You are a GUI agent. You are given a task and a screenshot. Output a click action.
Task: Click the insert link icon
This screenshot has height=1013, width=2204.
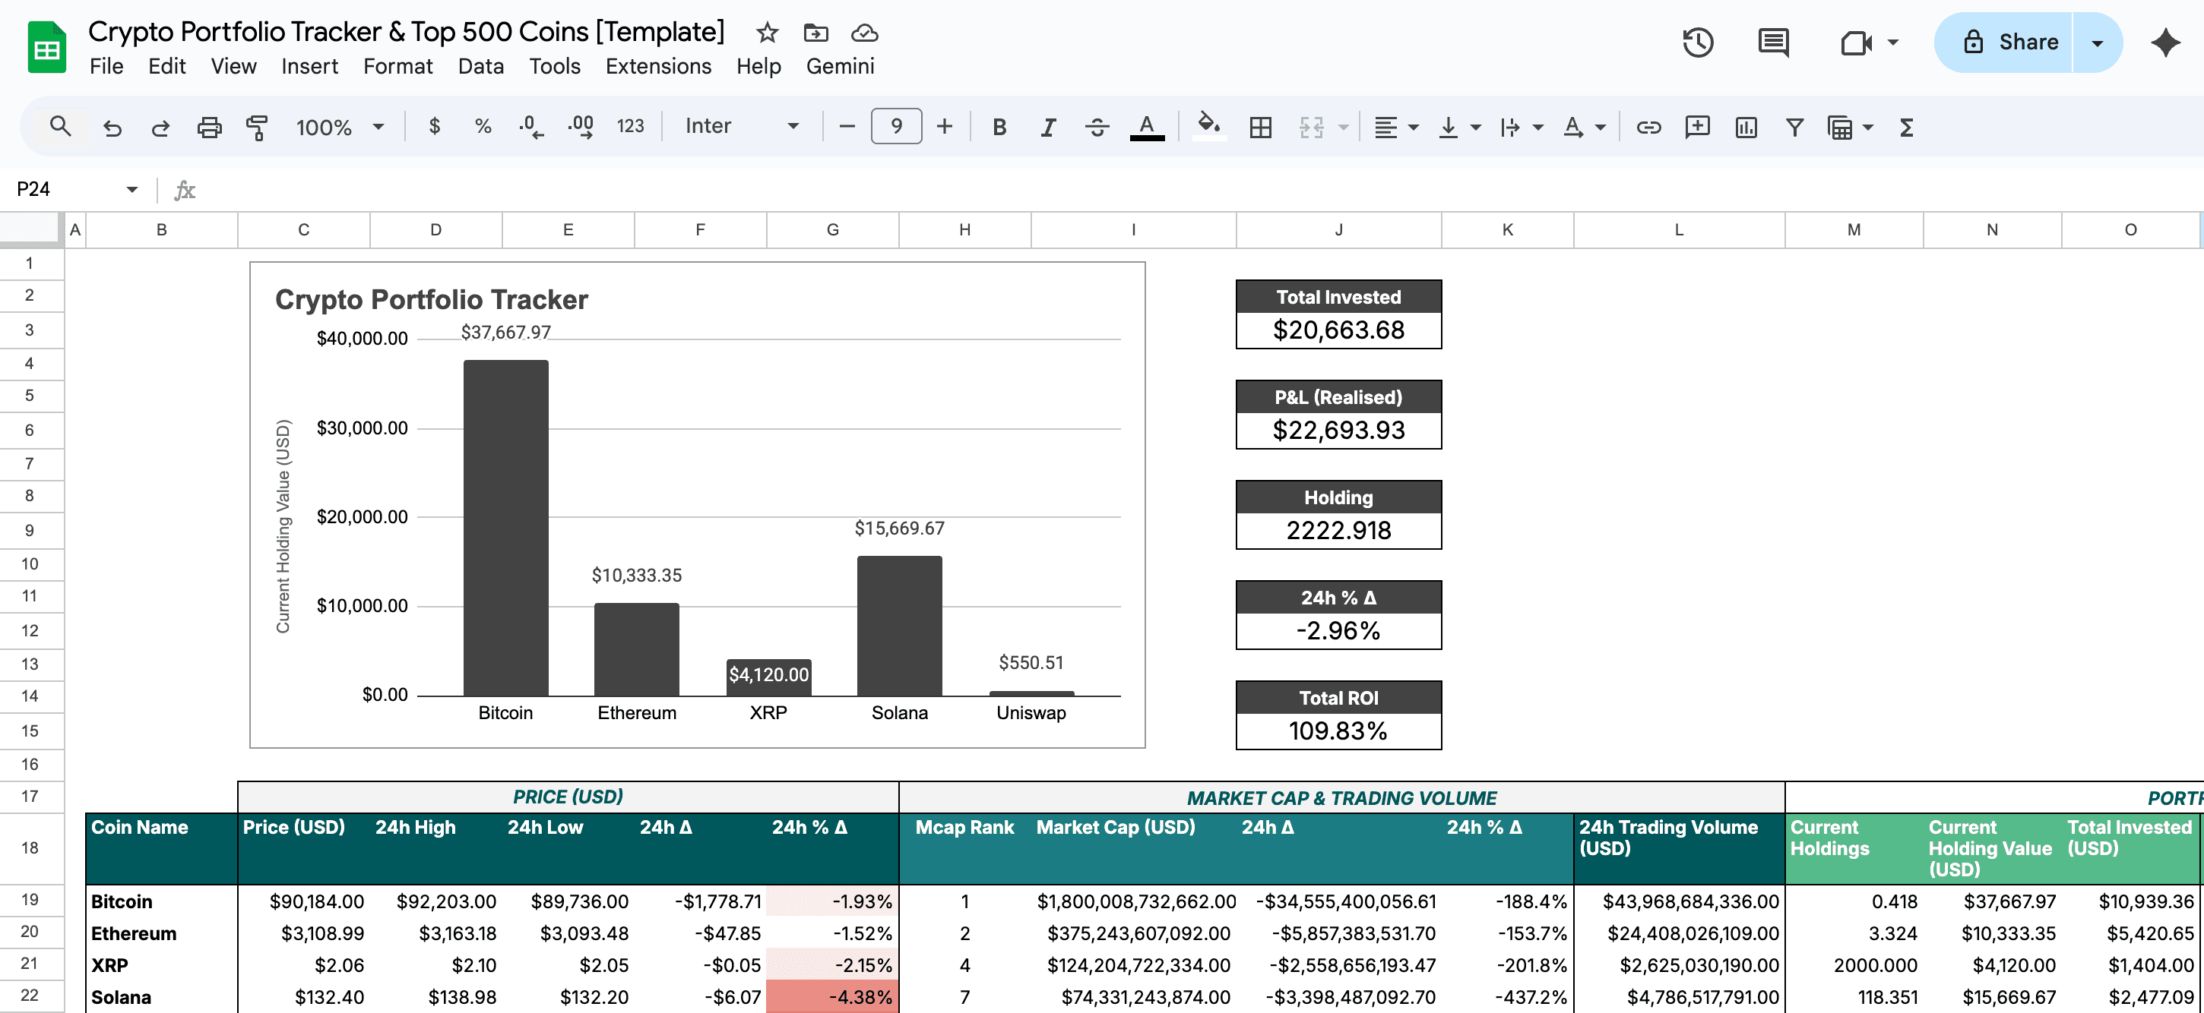point(1648,128)
